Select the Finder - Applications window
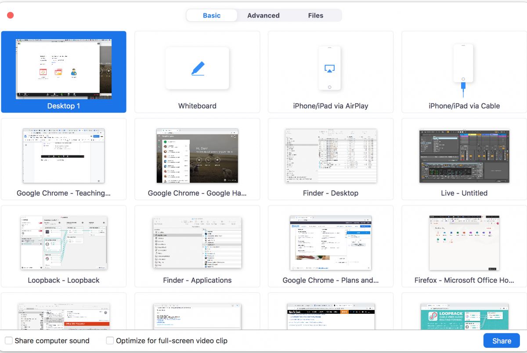 tap(197, 246)
